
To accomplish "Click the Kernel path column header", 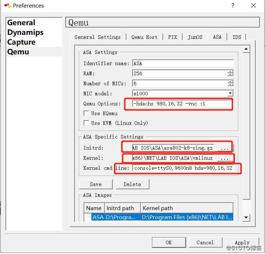I will tap(187, 208).
